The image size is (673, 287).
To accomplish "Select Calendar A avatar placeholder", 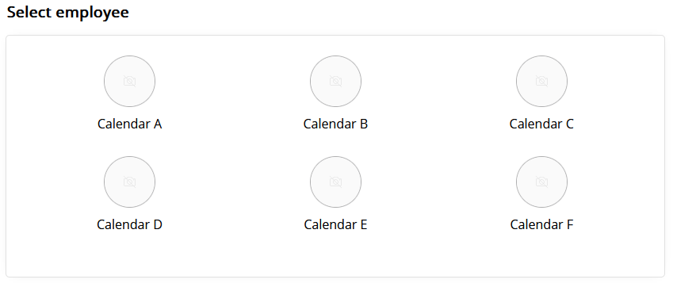I will (x=130, y=81).
